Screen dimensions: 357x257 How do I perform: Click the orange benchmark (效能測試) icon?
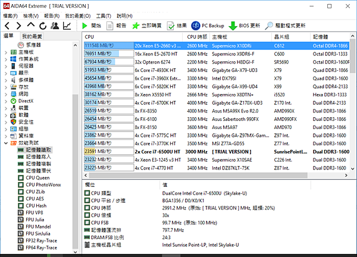click(14, 143)
